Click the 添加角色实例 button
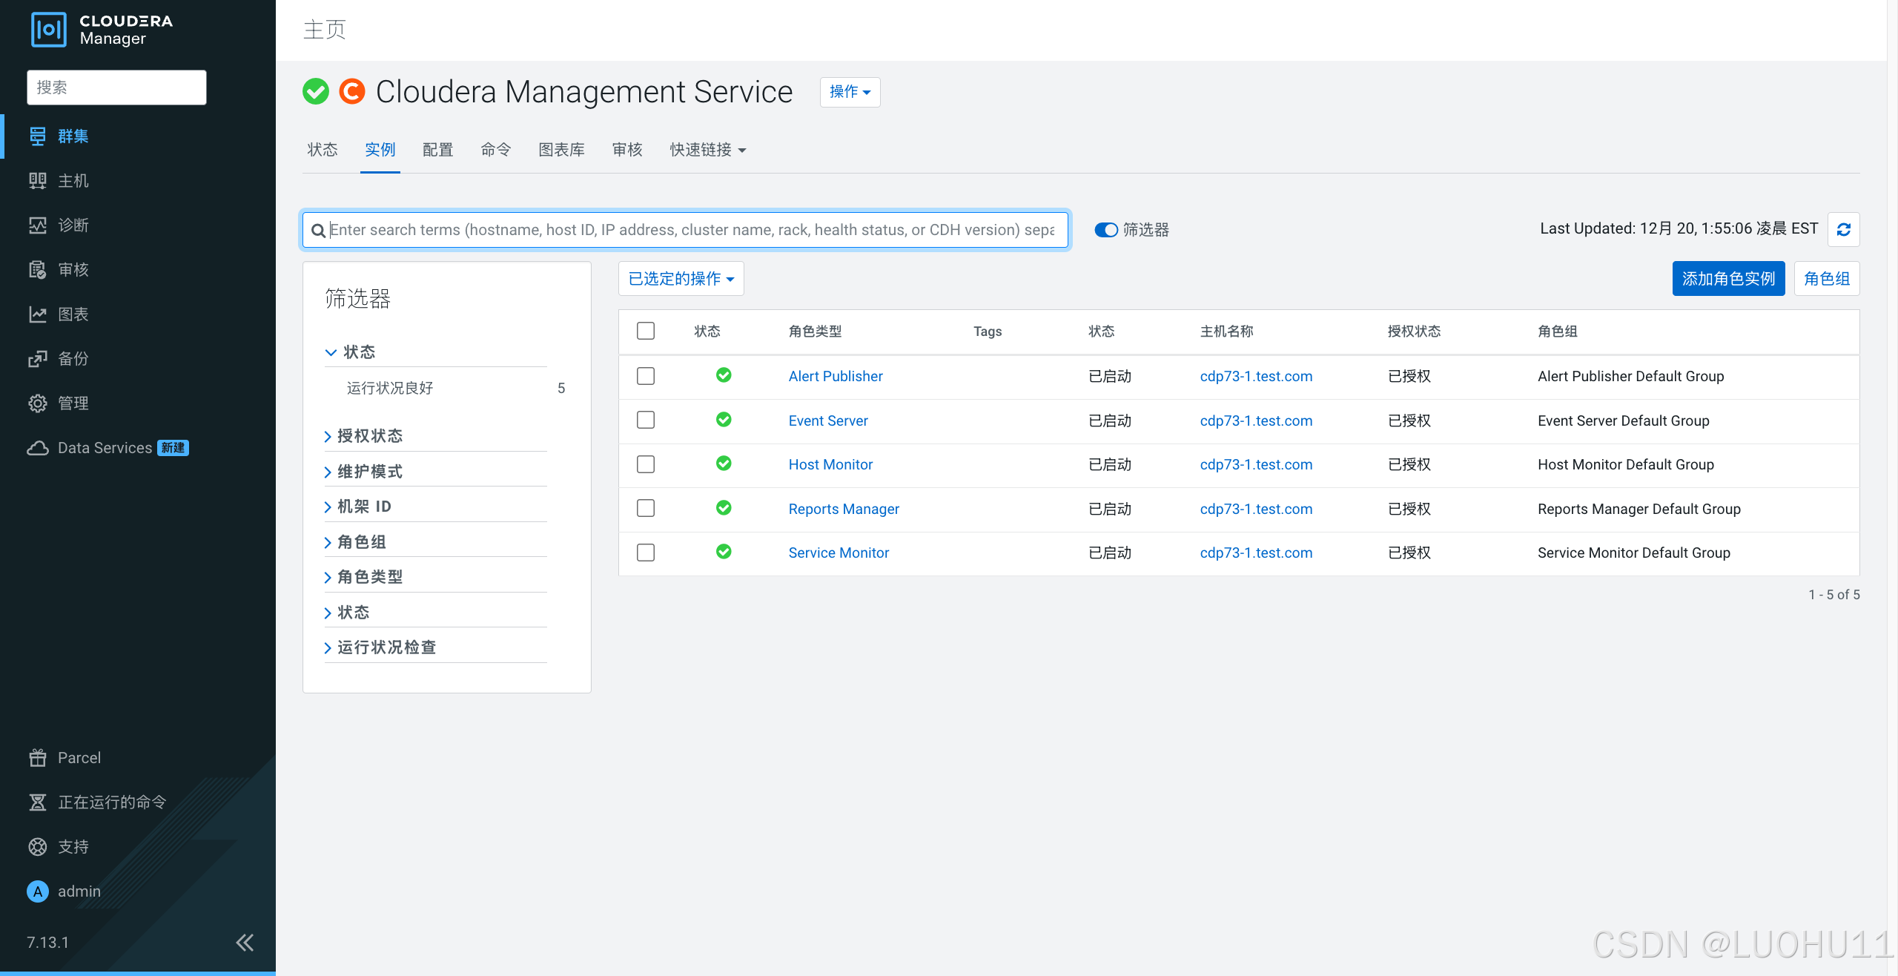 1727,279
